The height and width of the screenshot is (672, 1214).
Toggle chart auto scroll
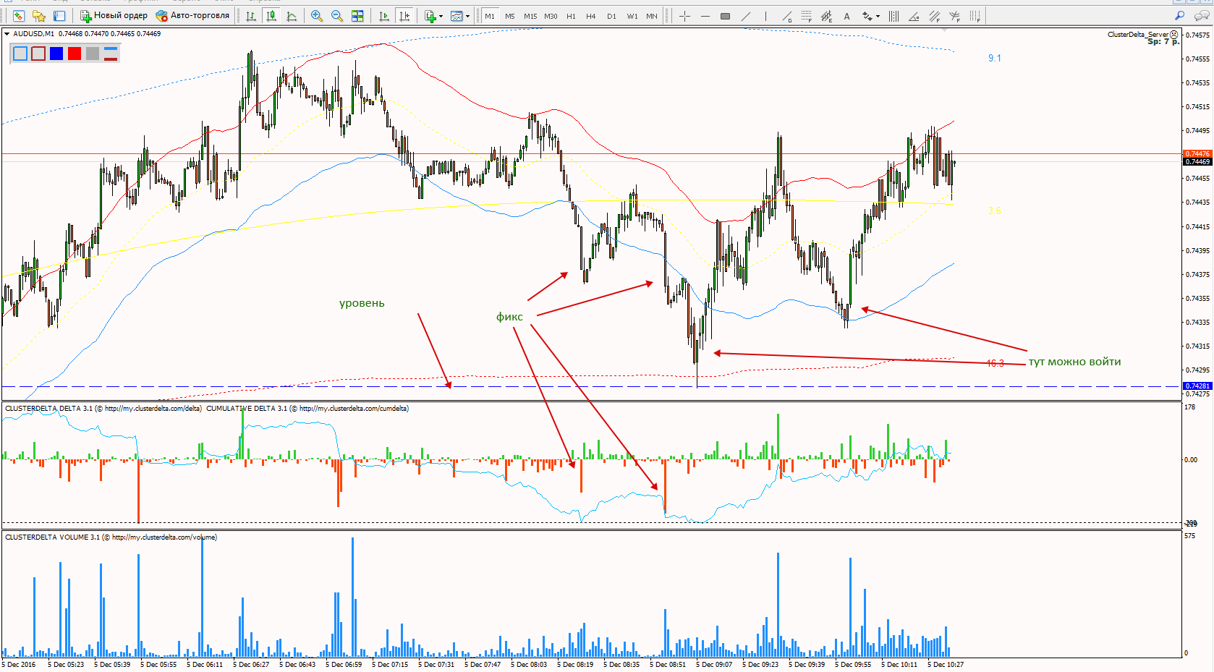coord(384,15)
